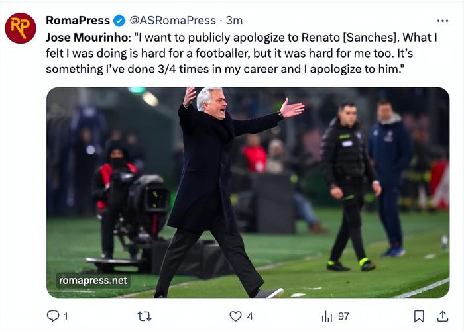Click the 3m timestamp
This screenshot has height=331, width=464.
pyautogui.click(x=234, y=21)
